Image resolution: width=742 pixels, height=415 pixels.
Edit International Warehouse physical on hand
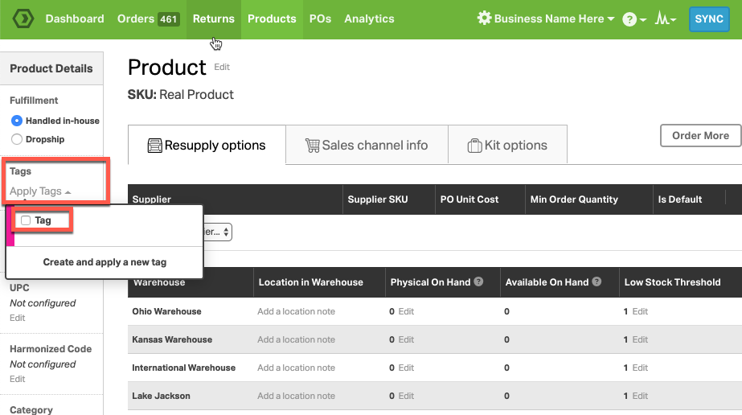(406, 368)
